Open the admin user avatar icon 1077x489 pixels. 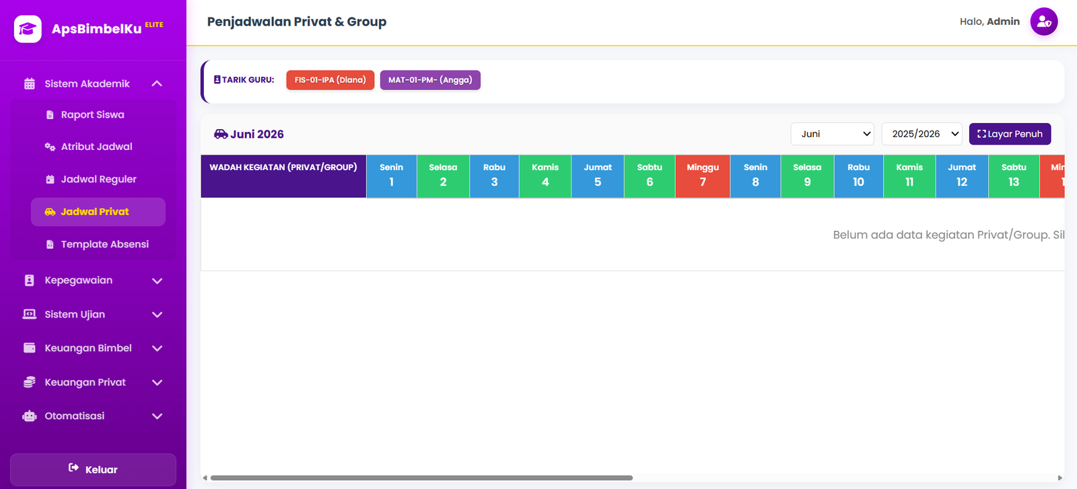pyautogui.click(x=1043, y=22)
